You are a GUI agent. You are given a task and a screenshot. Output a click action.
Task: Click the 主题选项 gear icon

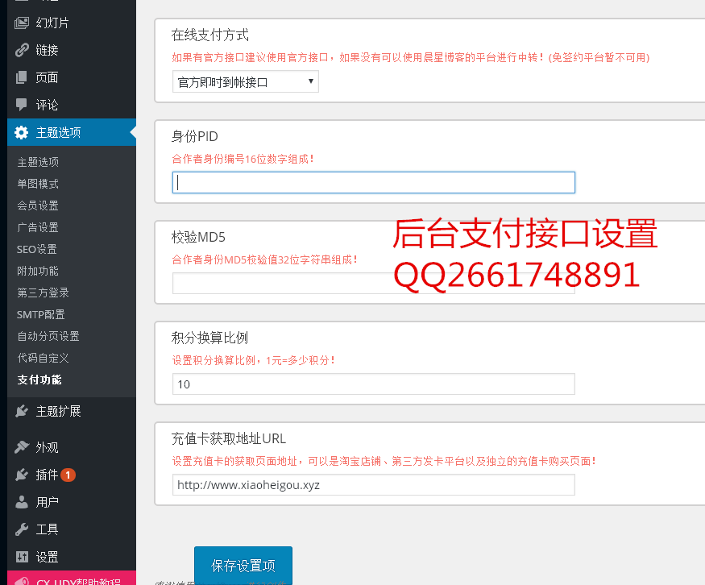coord(22,132)
